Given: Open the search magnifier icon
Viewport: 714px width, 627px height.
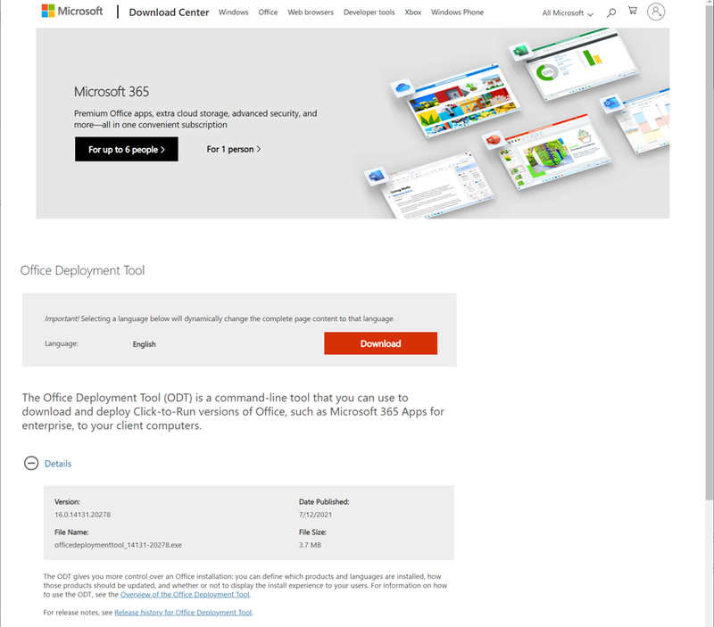Looking at the screenshot, I should 611,12.
